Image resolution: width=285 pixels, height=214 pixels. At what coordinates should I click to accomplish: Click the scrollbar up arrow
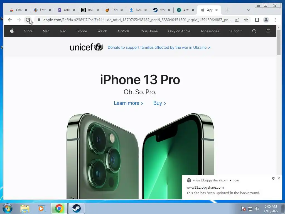coord(279,28)
